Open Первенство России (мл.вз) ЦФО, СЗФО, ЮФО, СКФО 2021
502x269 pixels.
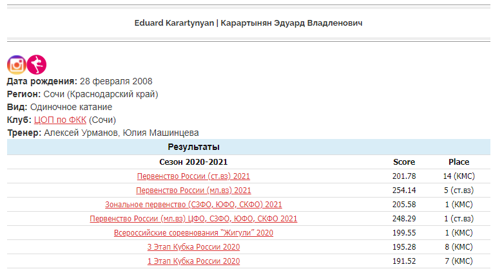(193, 218)
